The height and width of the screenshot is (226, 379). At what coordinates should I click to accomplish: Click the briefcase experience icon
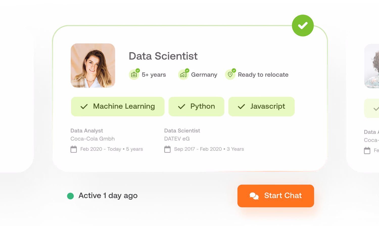click(134, 75)
